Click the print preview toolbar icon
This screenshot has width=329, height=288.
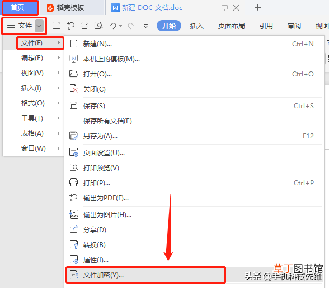[x=98, y=26]
